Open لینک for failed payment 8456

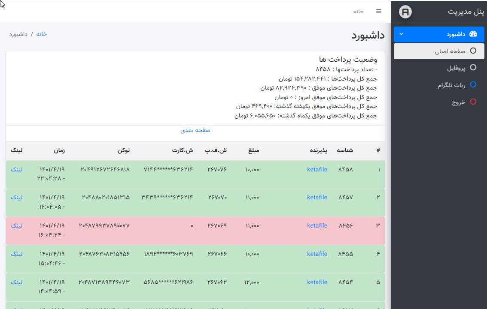[x=16, y=225]
